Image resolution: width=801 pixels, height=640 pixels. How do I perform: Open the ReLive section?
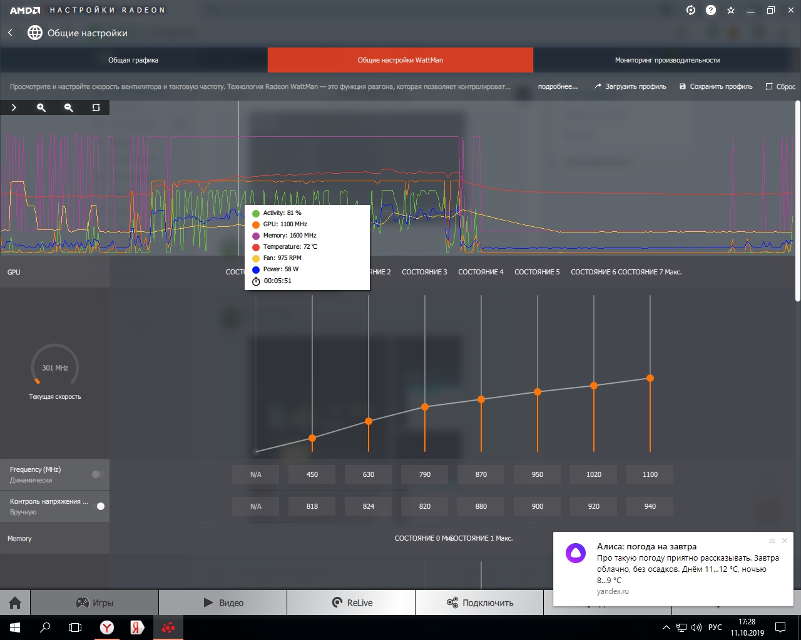(351, 602)
